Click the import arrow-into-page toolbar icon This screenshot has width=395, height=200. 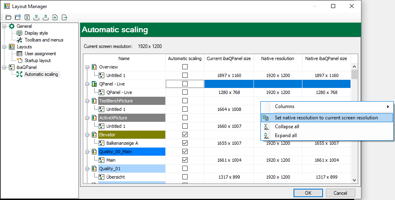[x=55, y=17]
